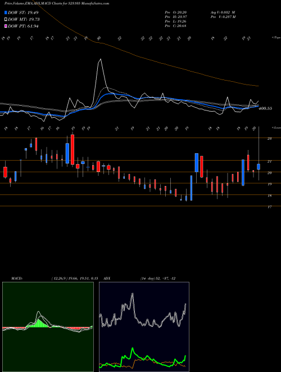281x372 pixels.
Task: Click the 'Pre H: 23.97' value
Action: (176, 17)
